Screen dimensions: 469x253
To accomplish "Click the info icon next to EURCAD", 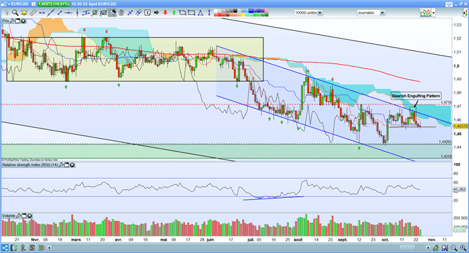I will pos(33,4).
